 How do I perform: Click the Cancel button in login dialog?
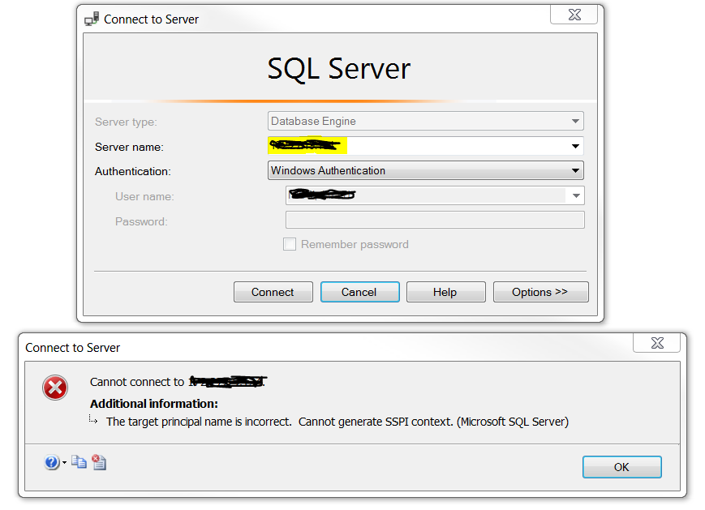pos(359,292)
